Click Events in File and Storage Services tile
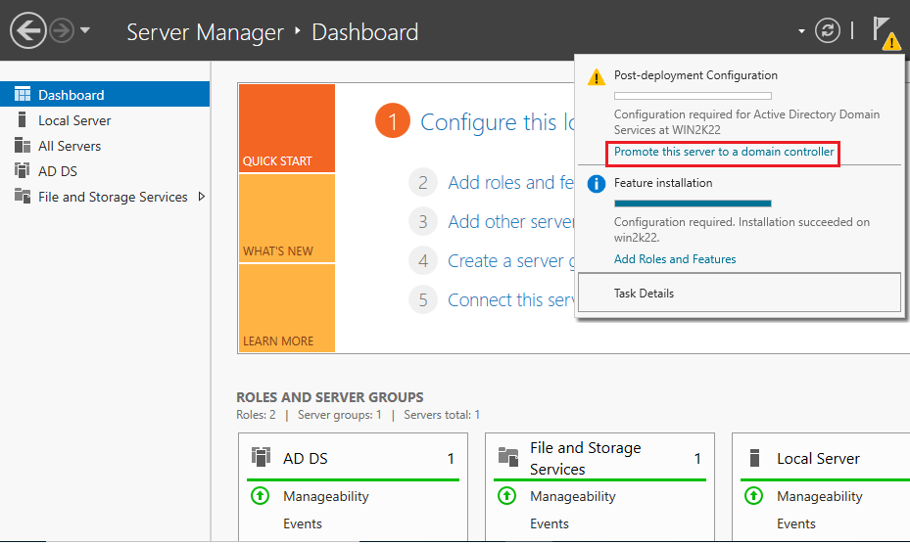Image resolution: width=910 pixels, height=545 pixels. pos(549,523)
